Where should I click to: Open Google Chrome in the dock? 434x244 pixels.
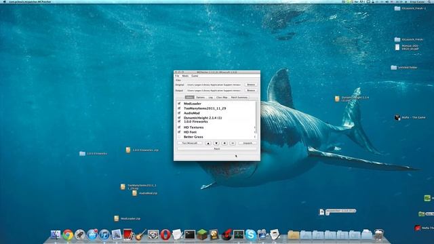coord(68,235)
